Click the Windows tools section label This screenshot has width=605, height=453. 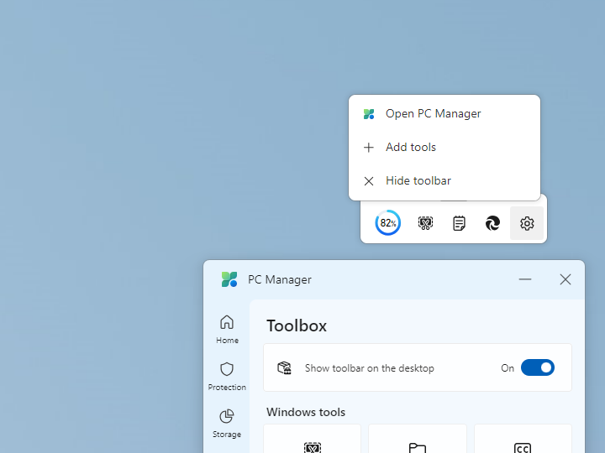click(306, 412)
